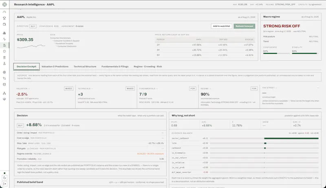The height and width of the screenshot is (188, 326).
Task: Click the MIXED badge on Technicals card
Action: pyautogui.click(x=130, y=89)
